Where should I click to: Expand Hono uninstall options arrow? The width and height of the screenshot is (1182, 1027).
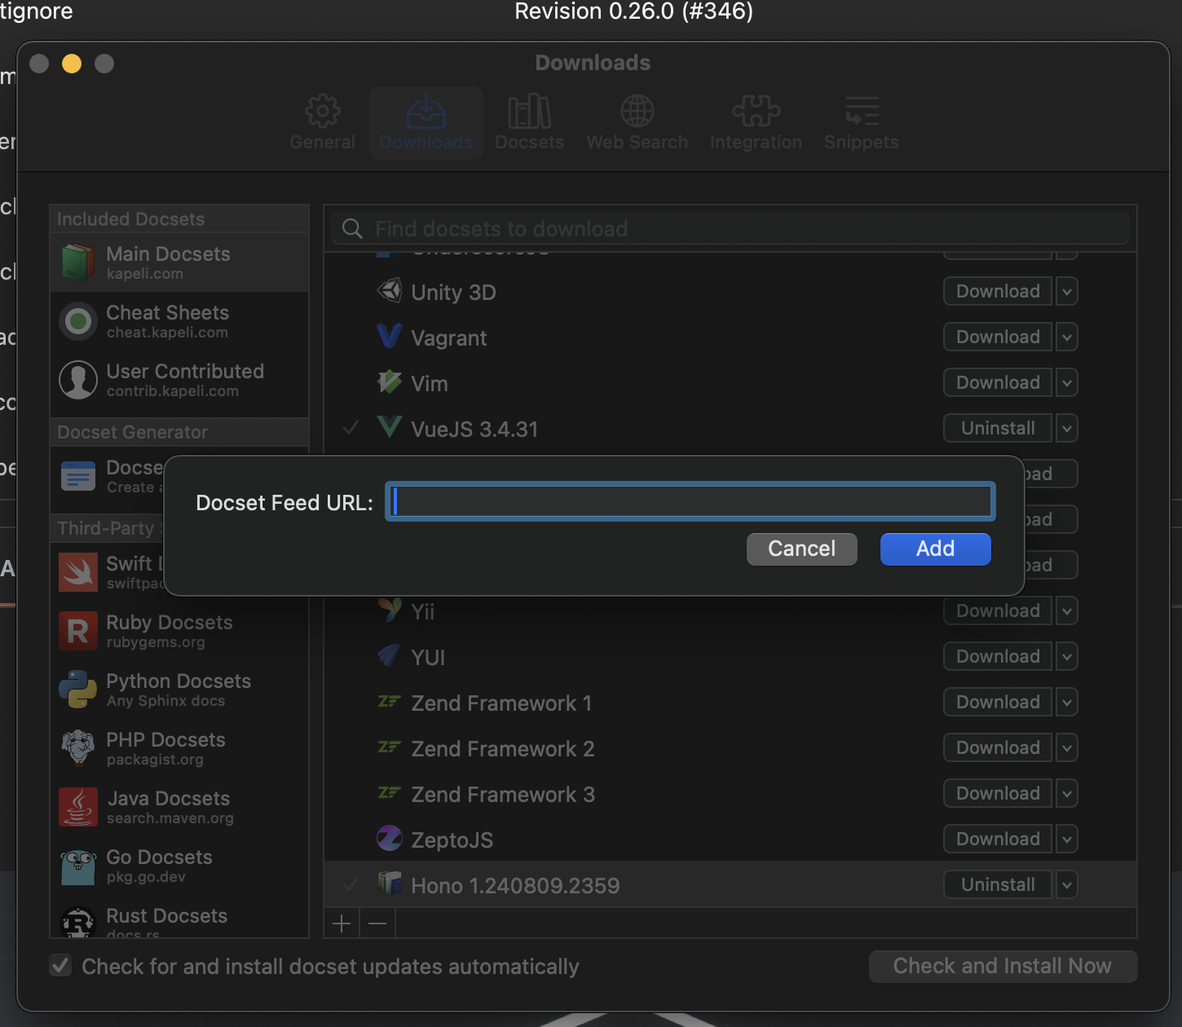pos(1066,884)
